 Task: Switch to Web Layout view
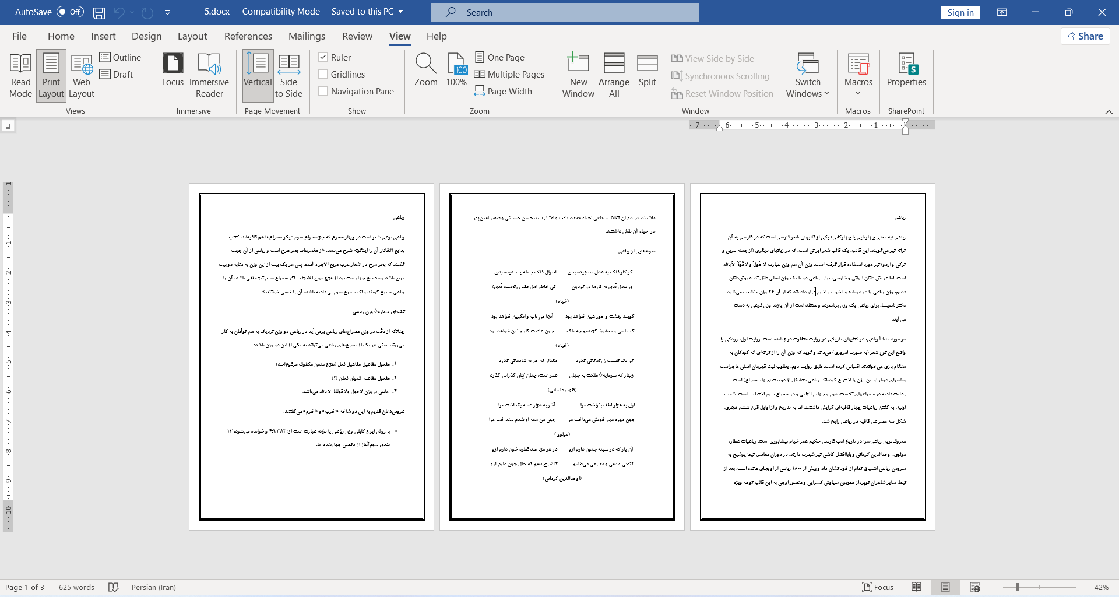82,76
